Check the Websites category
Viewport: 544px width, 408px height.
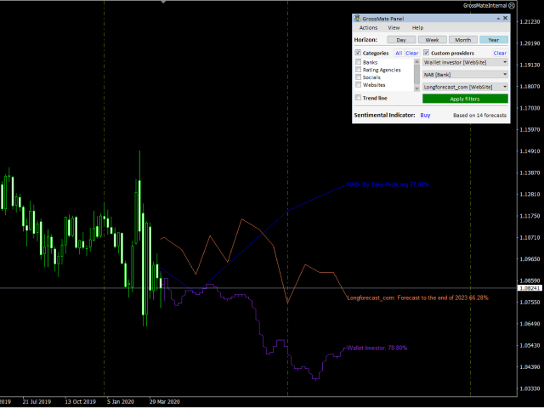(359, 85)
